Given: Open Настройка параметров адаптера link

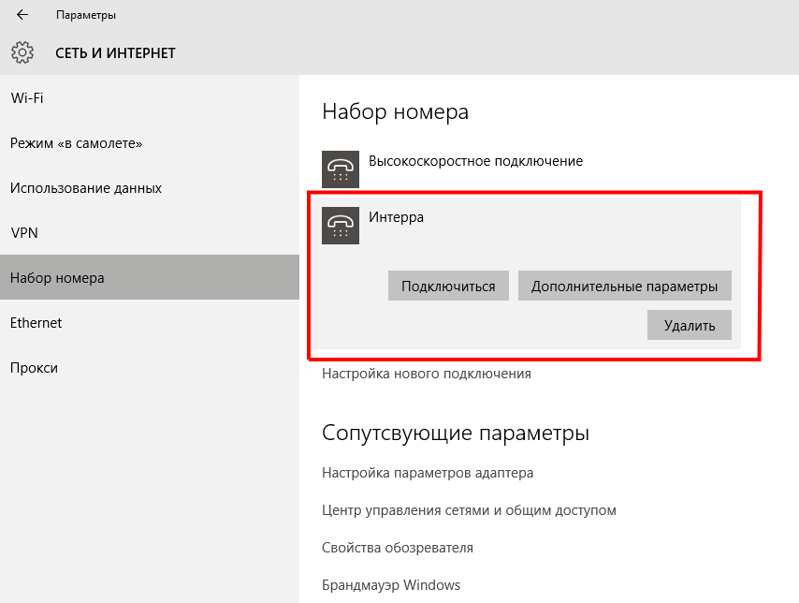Looking at the screenshot, I should coord(428,473).
